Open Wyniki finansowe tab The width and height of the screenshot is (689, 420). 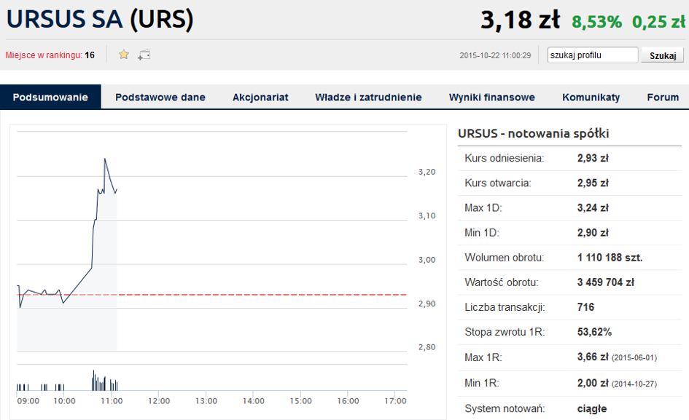491,97
